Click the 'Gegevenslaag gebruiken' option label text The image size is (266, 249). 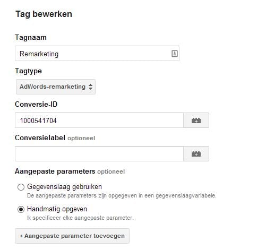[64, 187]
